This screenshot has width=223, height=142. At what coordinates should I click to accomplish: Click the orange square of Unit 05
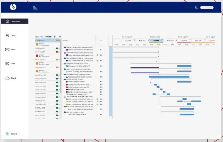click(x=37, y=71)
